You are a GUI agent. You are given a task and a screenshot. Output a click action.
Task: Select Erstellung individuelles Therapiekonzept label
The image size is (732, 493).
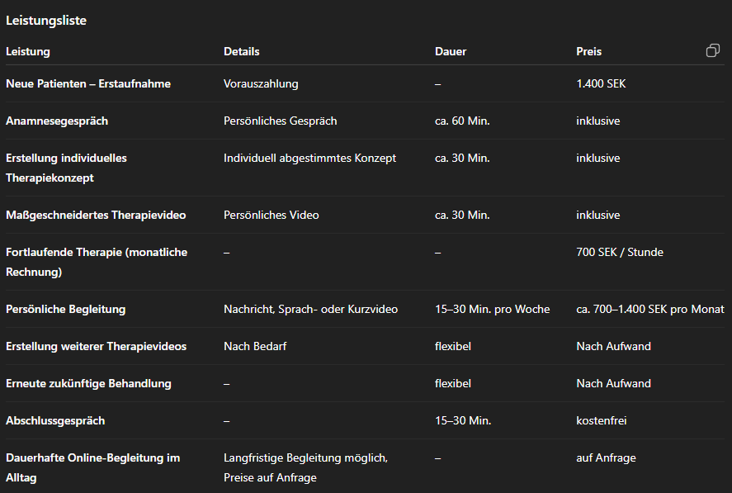click(66, 168)
